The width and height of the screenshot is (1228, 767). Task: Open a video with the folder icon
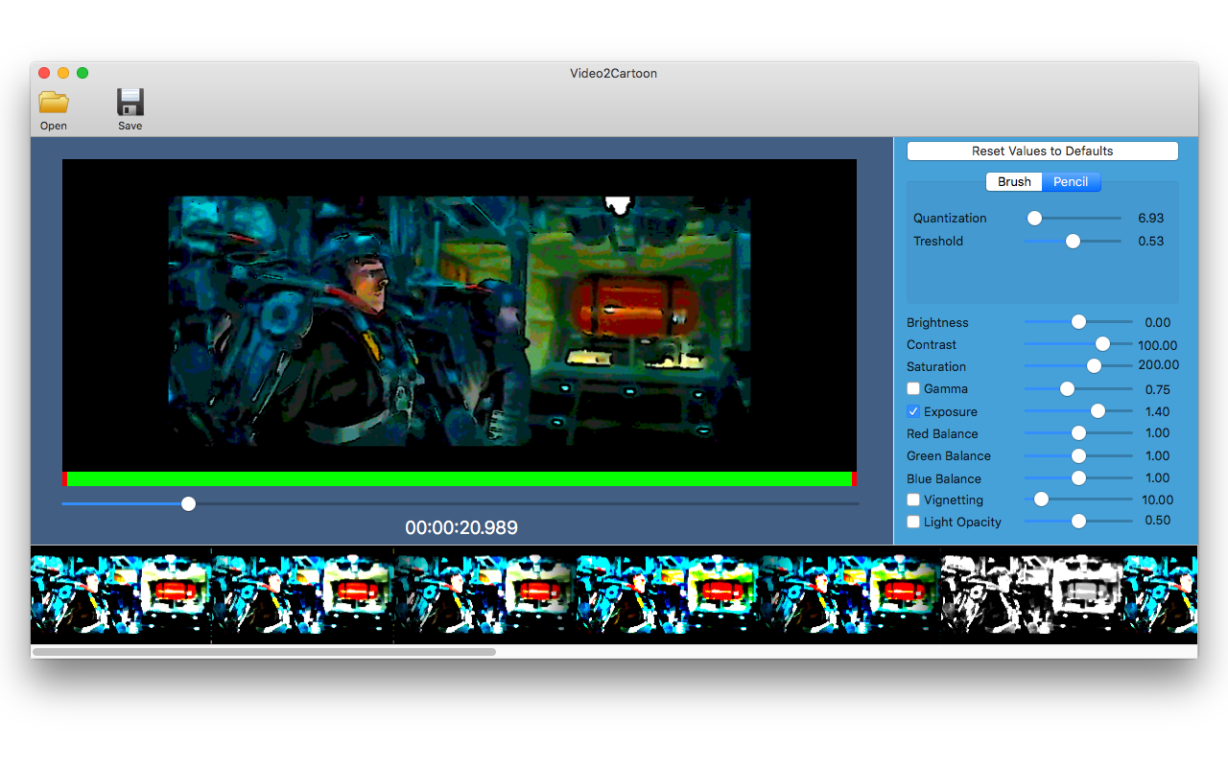54,103
